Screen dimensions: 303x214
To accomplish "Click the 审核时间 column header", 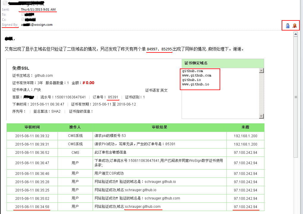I will tap(32, 127).
